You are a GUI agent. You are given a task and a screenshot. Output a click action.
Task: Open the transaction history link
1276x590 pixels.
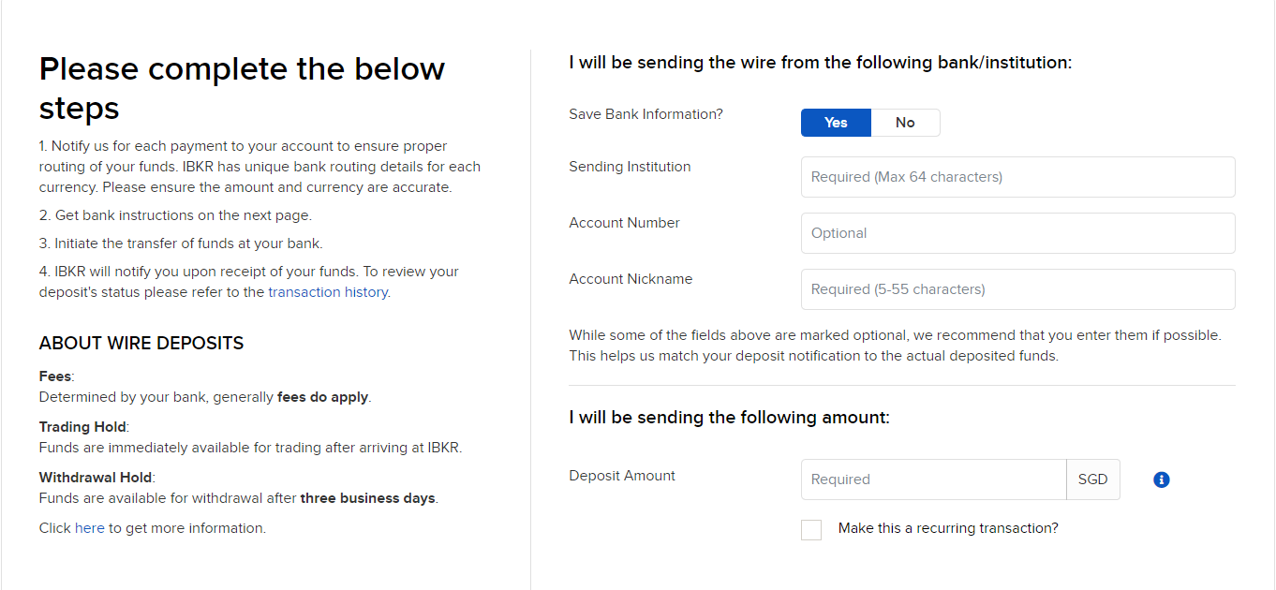(328, 292)
